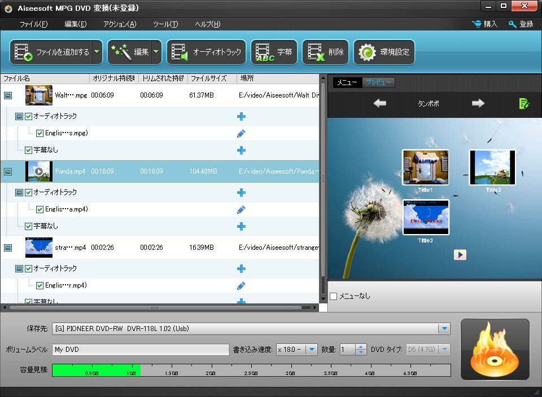Uncheck オーディオトラック under Walt mpg file
This screenshot has height=397, width=542.
pyautogui.click(x=29, y=116)
